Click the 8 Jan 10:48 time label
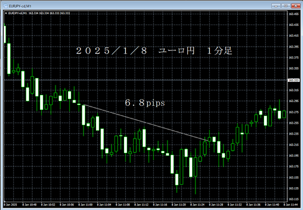Viewport: 303px width, 210px height. (x=29, y=204)
